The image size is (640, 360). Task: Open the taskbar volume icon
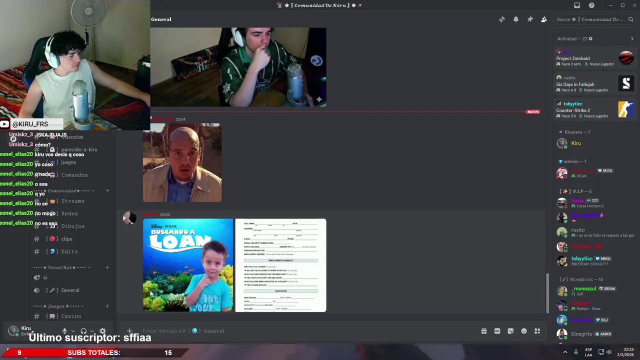coord(609,352)
